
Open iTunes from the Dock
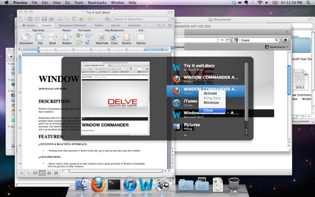pos(130,184)
